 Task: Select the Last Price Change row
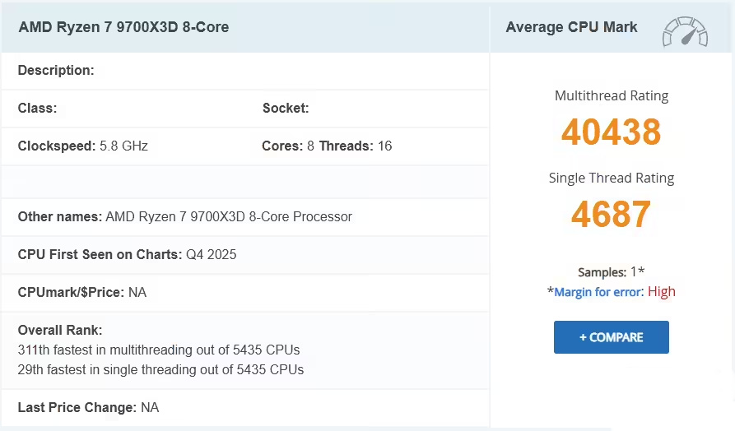(88, 408)
